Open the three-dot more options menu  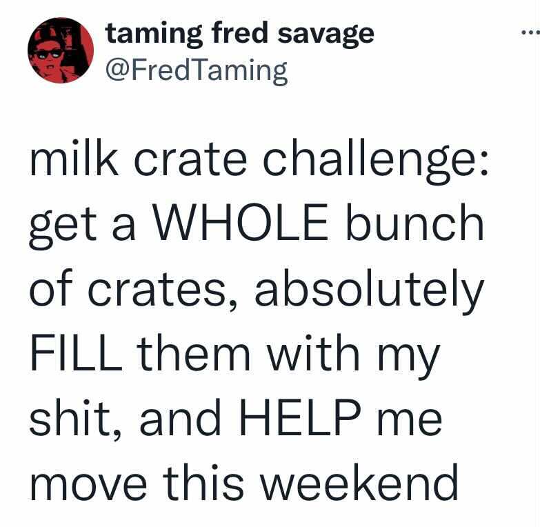pyautogui.click(x=530, y=33)
